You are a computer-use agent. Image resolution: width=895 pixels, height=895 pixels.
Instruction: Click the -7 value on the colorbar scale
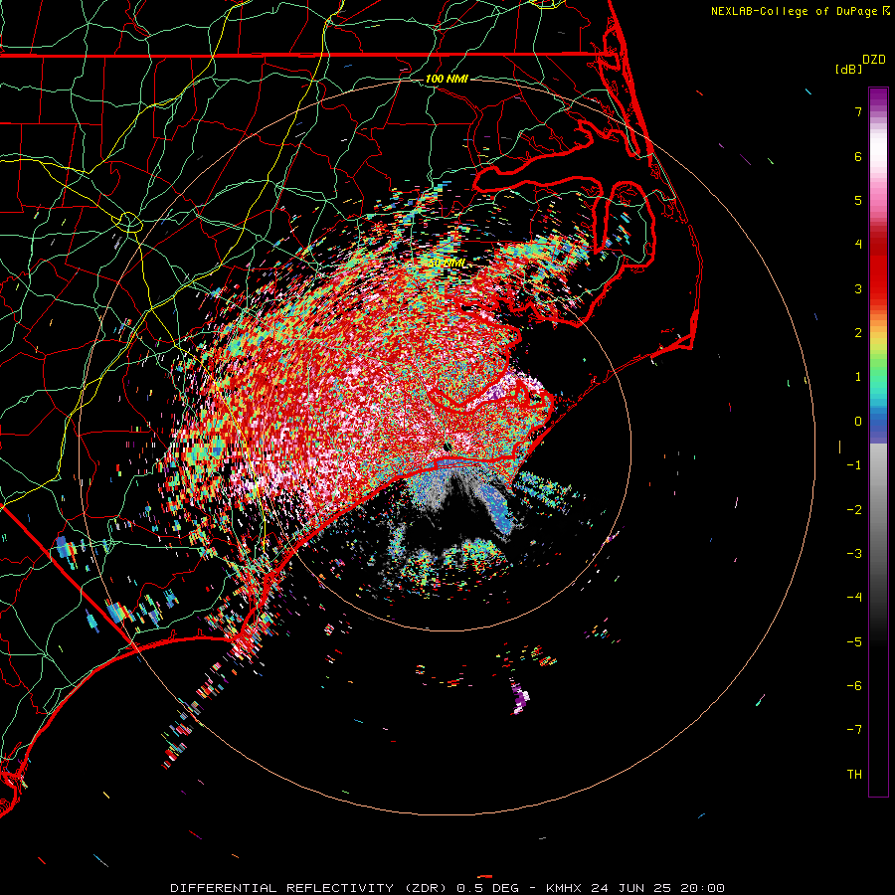click(854, 730)
